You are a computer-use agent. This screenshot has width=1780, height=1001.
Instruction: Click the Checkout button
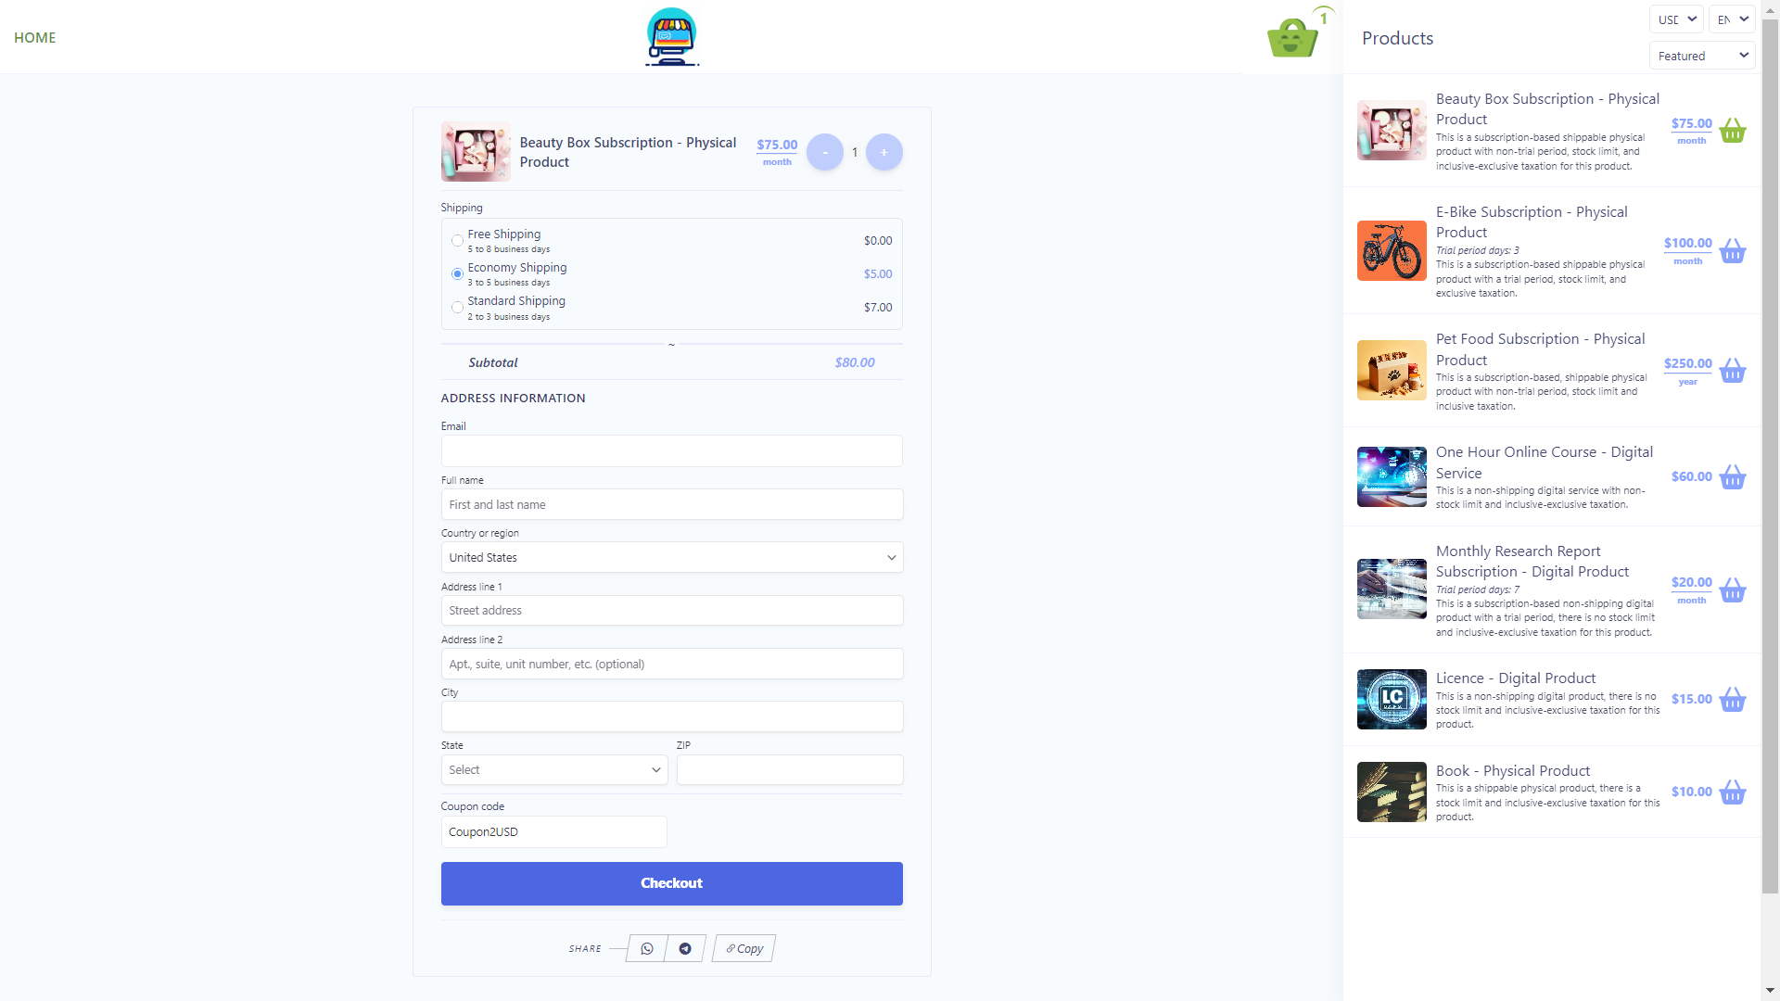click(x=671, y=883)
